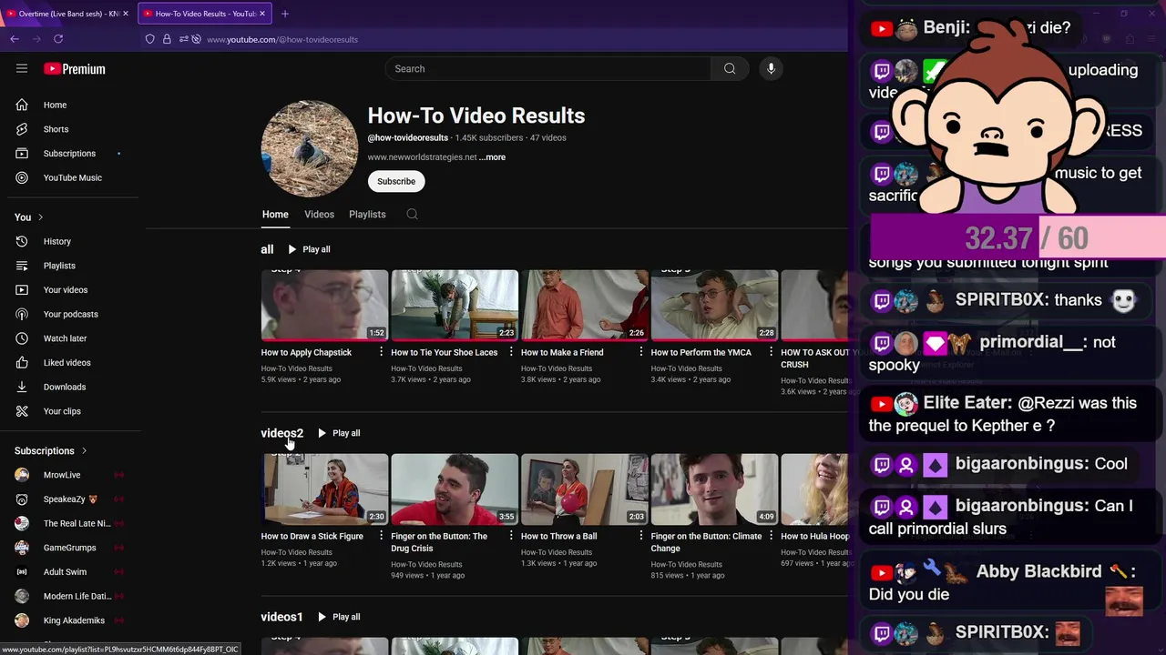Open options for How to Apply Chapstick
1166x655 pixels.
[x=381, y=352]
